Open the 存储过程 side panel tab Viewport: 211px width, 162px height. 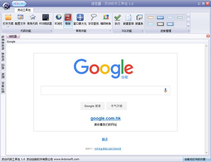3,87
